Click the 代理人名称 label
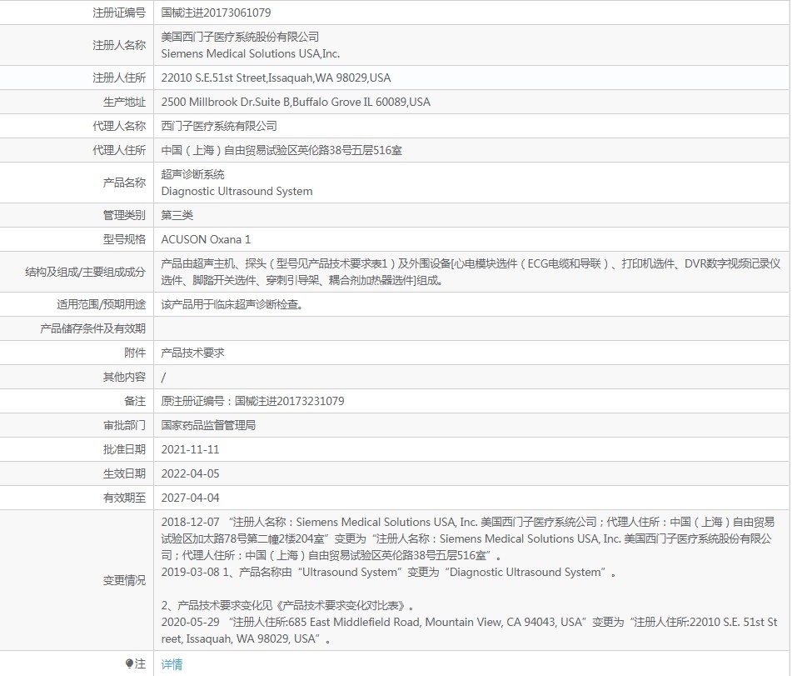Screen dimensions: 792x676 119,126
